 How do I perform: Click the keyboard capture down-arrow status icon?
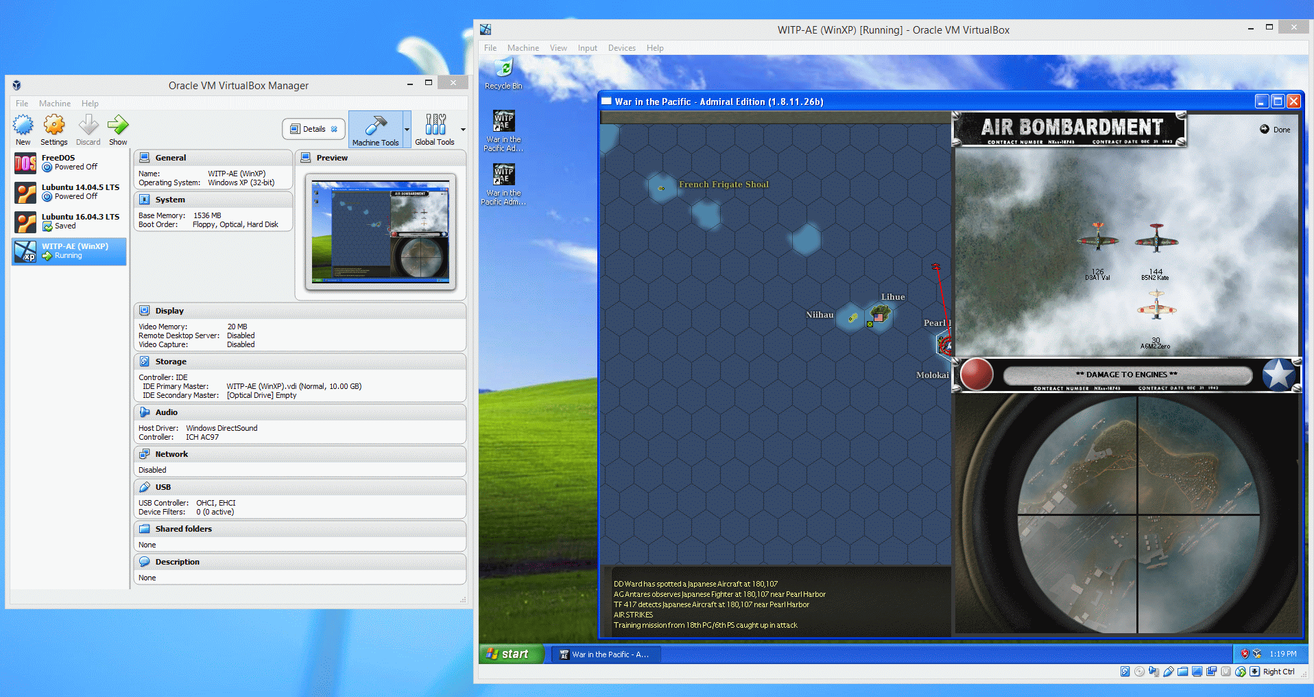[x=1254, y=672]
